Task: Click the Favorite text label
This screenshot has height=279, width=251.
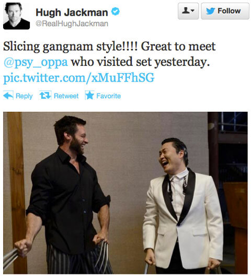Action: 108,96
